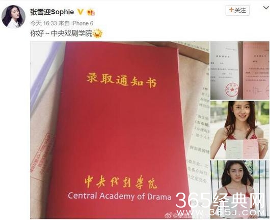Screen dimensions: 270x220
Task: Enlarge the main red admission notice photo
Action: coord(120,130)
